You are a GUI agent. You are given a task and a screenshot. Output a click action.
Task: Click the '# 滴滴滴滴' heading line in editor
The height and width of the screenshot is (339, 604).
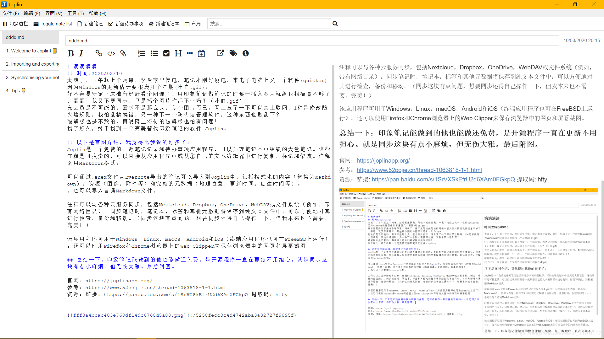click(82, 66)
